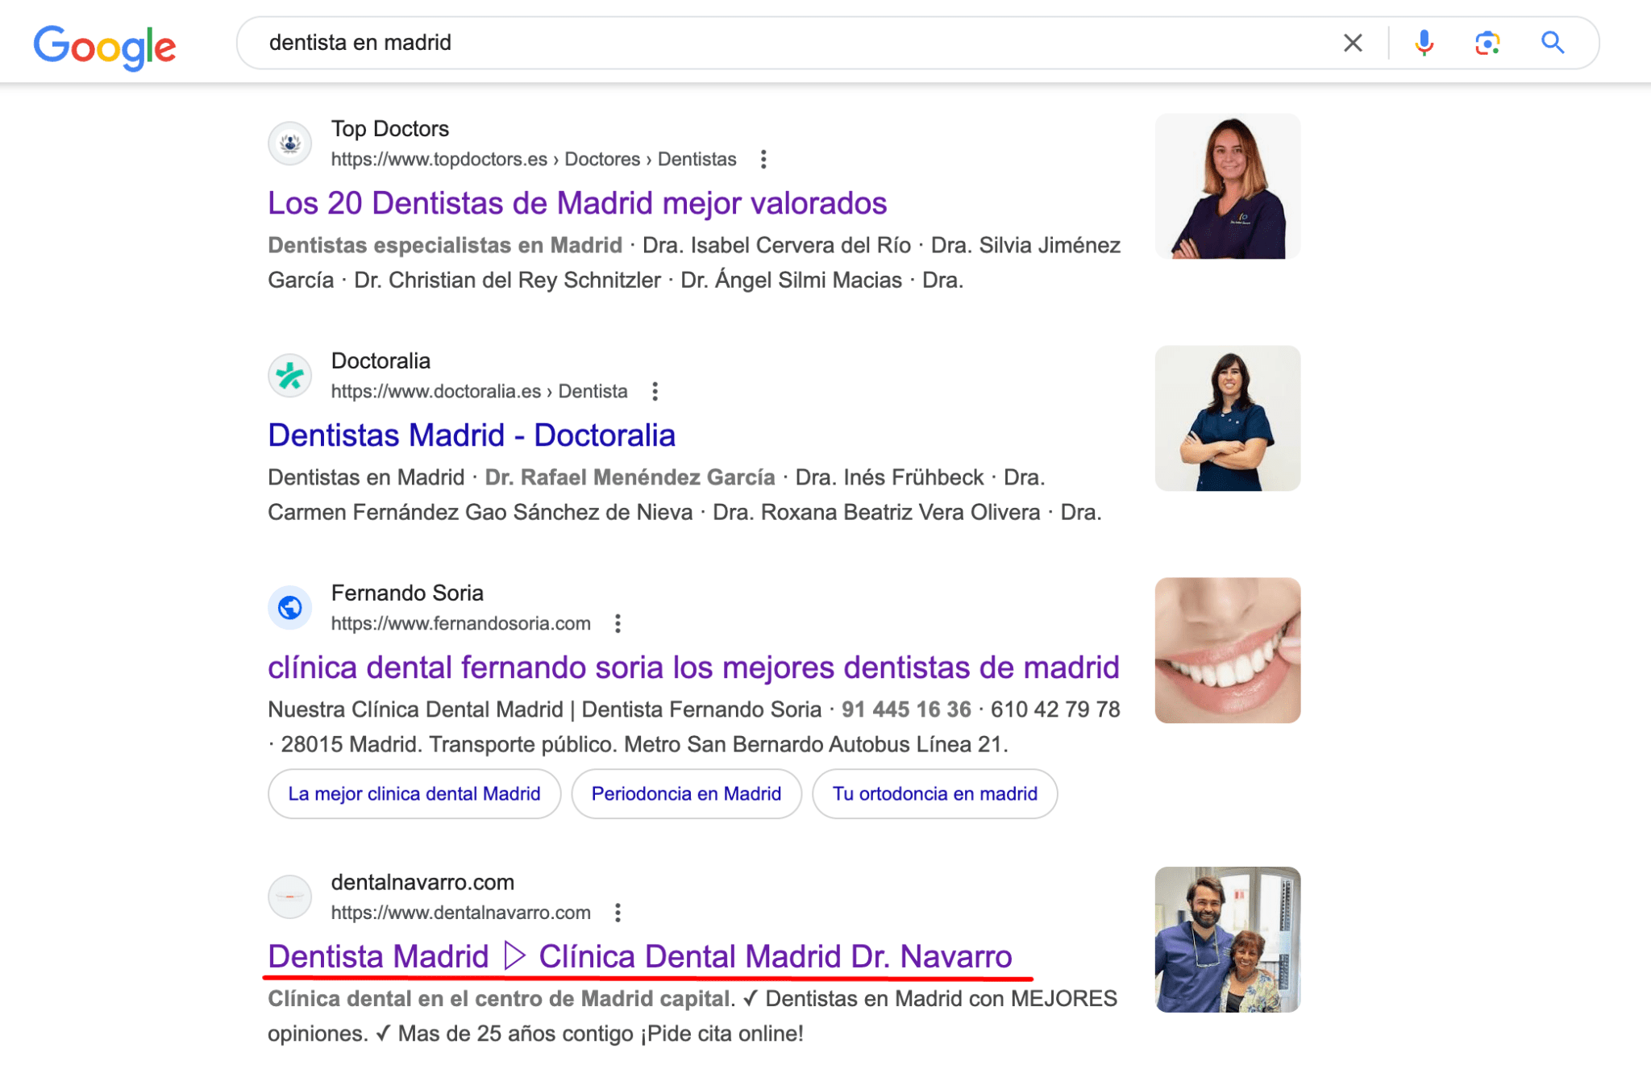This screenshot has height=1090, width=1651.
Task: Click the Top Doctors favicon
Action: (x=290, y=144)
